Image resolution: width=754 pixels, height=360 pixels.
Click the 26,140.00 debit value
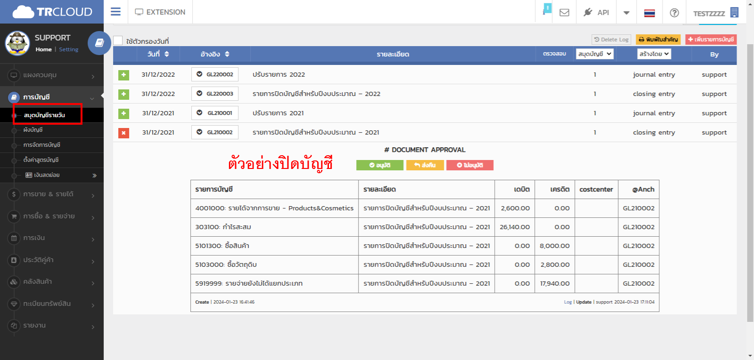point(515,227)
